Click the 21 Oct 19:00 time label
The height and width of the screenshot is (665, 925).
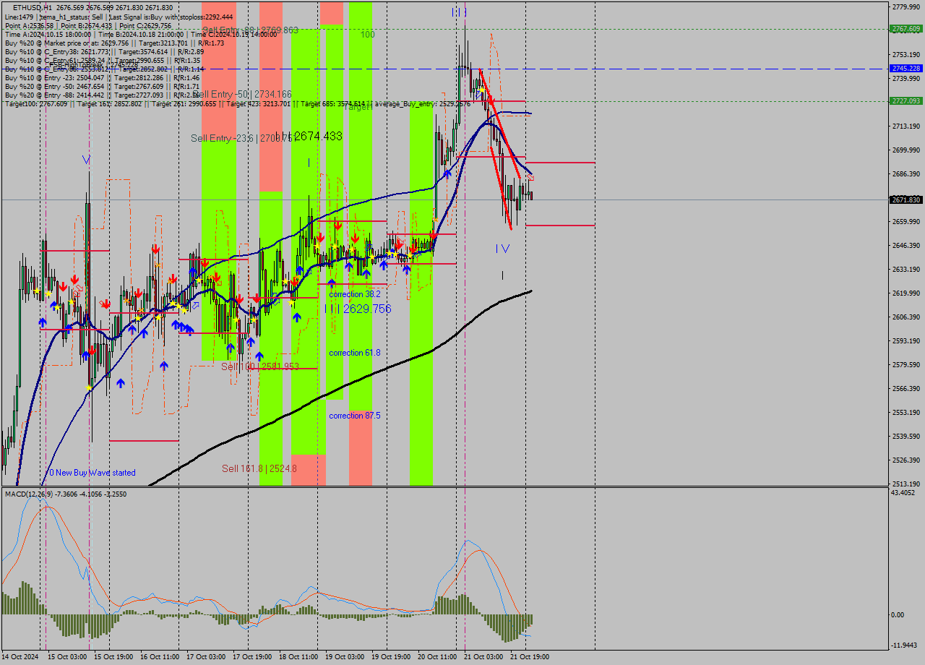click(530, 657)
